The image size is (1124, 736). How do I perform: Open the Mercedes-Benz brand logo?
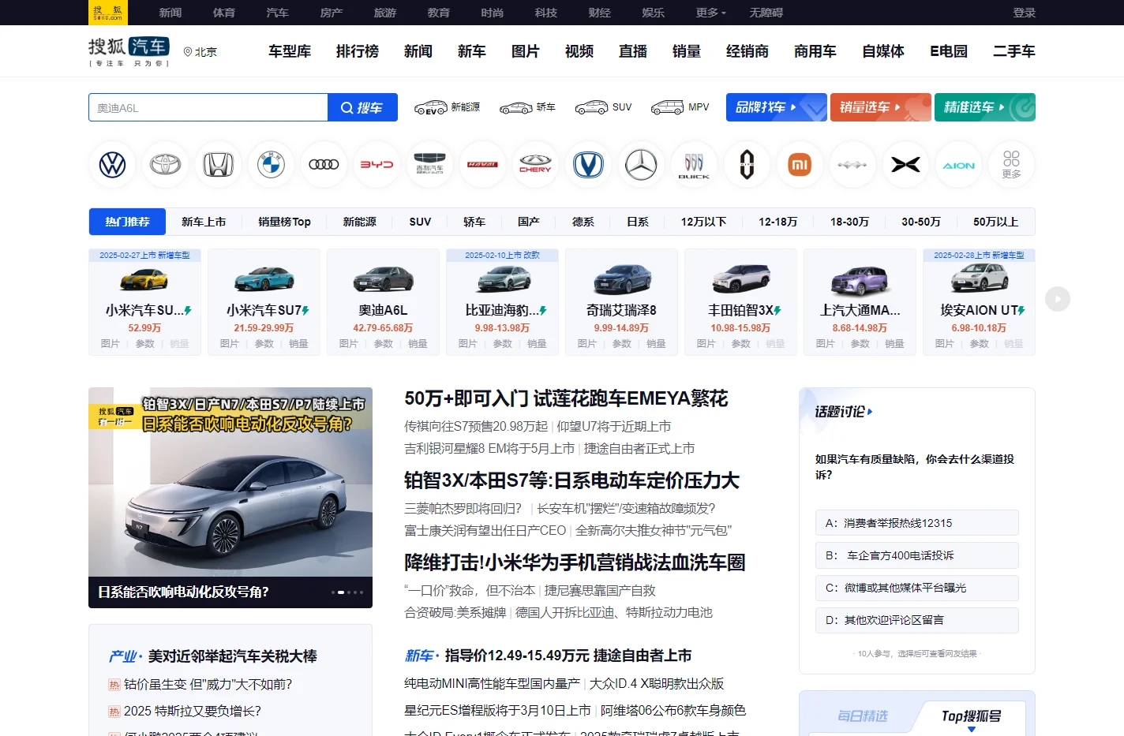tap(641, 165)
